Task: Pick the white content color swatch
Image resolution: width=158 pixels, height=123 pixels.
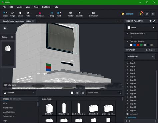Action: (x=131, y=45)
